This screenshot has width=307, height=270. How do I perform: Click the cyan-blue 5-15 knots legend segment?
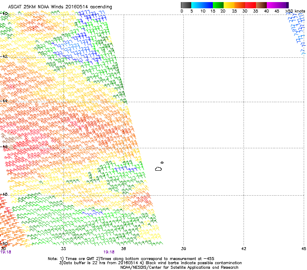(202, 5)
